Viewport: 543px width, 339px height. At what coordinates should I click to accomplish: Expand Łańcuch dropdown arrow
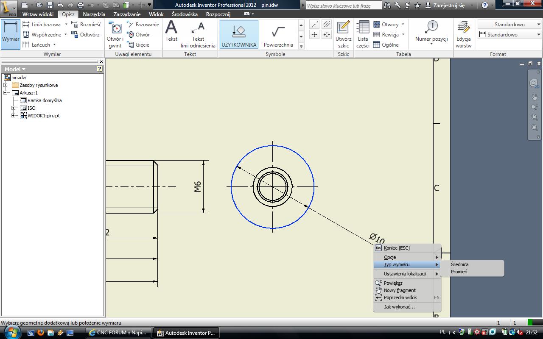point(54,45)
